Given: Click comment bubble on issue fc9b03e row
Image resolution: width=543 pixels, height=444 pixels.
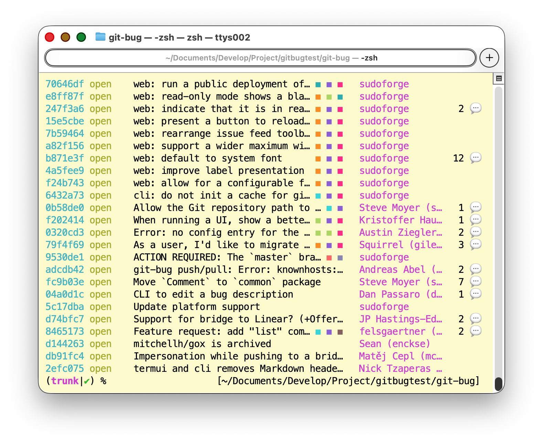Looking at the screenshot, I should (x=476, y=282).
